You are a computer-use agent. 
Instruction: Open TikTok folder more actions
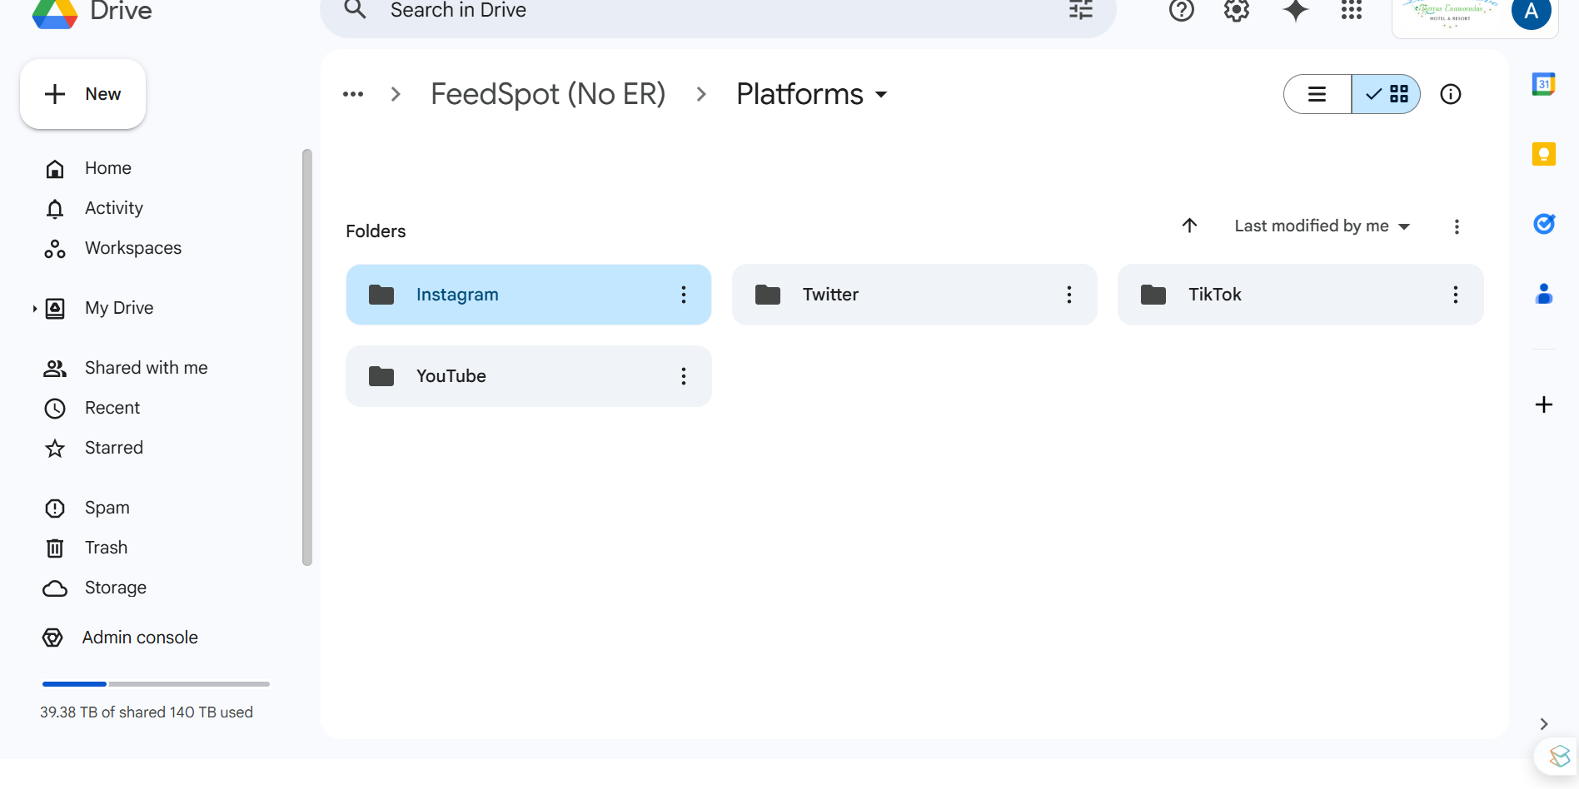click(x=1456, y=295)
